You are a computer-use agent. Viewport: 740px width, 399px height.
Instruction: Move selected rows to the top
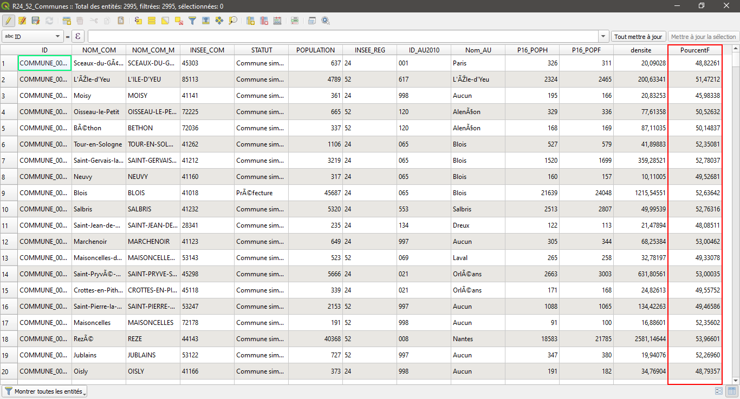coord(206,21)
